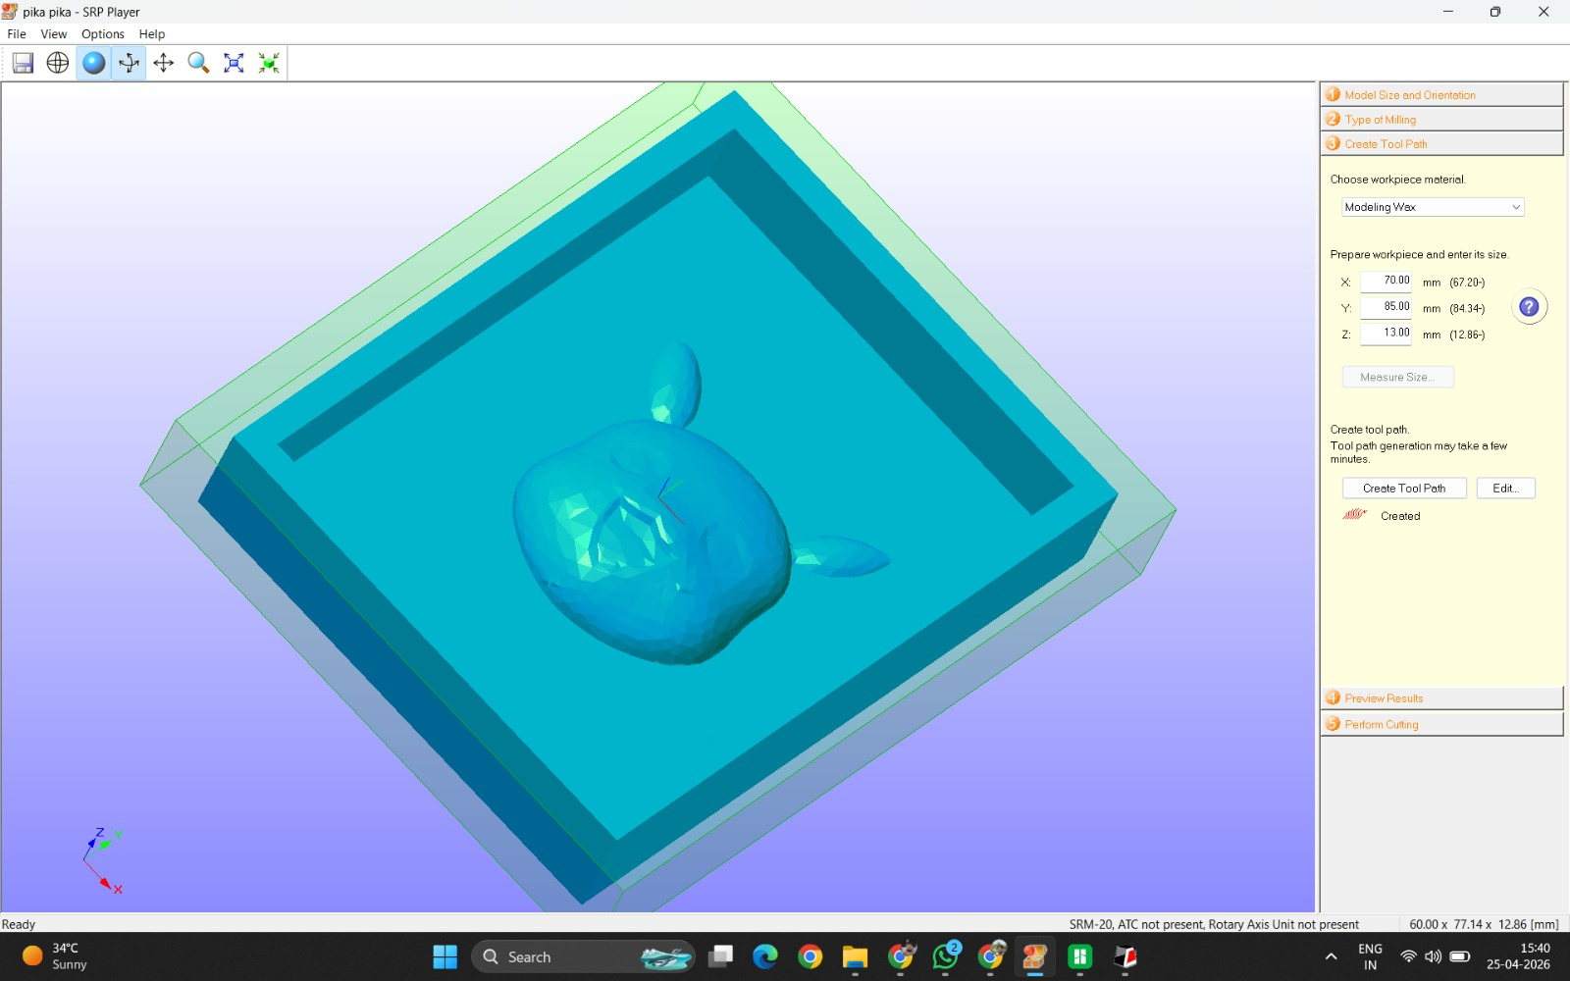The height and width of the screenshot is (981, 1570).
Task: Select the shaded blue sphere rendering mode
Action: (93, 63)
